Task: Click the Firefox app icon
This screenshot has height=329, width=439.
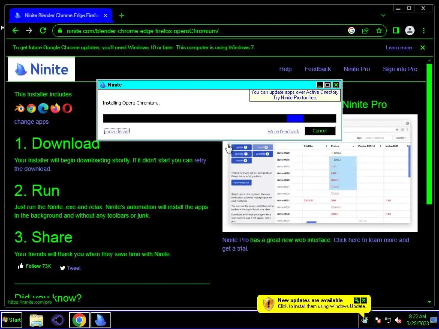Action: [55, 108]
